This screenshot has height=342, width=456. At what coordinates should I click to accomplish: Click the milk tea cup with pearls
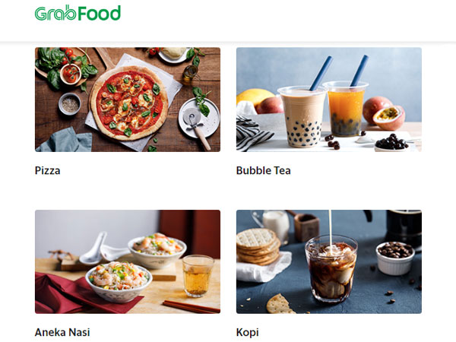click(302, 116)
